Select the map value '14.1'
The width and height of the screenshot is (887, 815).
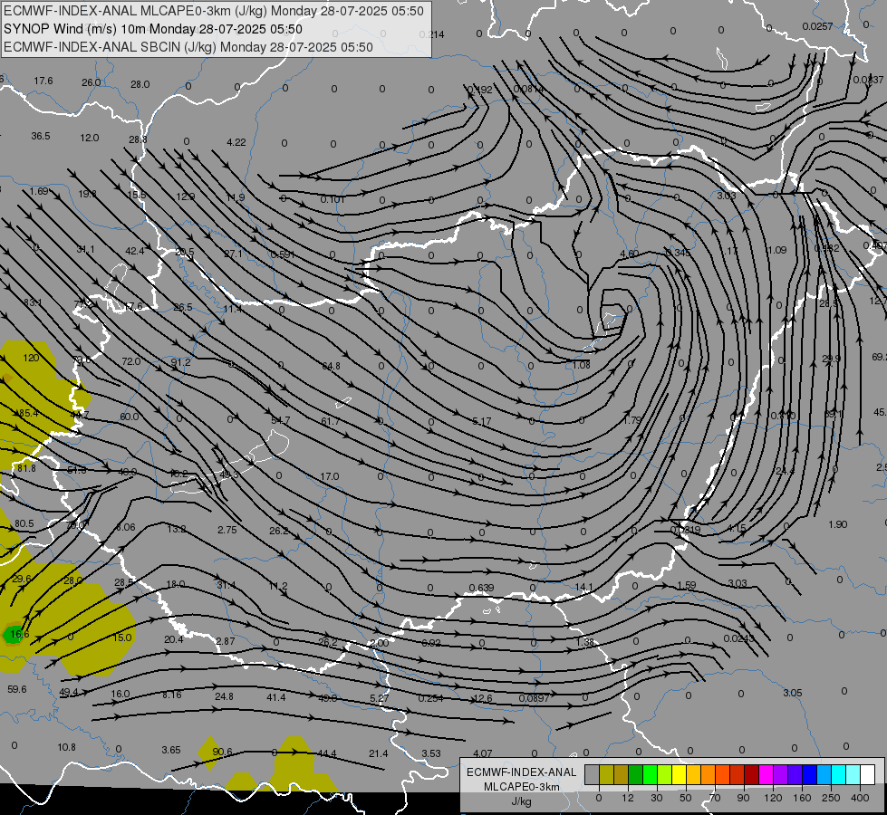click(x=583, y=587)
